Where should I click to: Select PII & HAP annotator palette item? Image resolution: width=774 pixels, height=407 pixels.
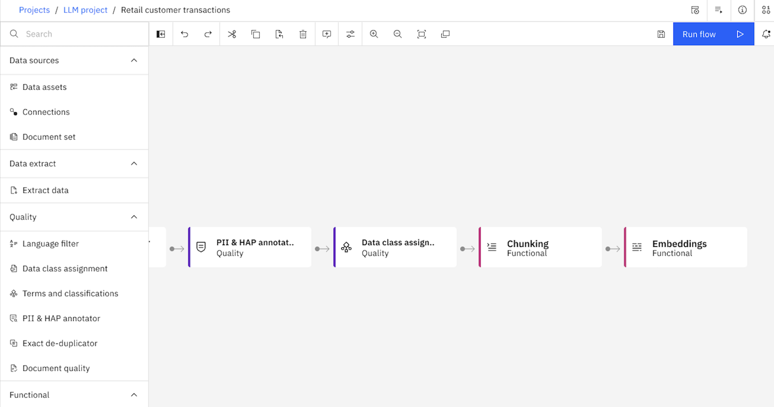pos(61,318)
